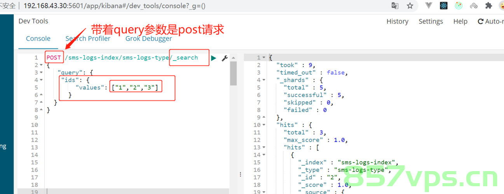Click the ["1","2","3"] array value
This screenshot has width=504, height=194.
coord(135,87)
